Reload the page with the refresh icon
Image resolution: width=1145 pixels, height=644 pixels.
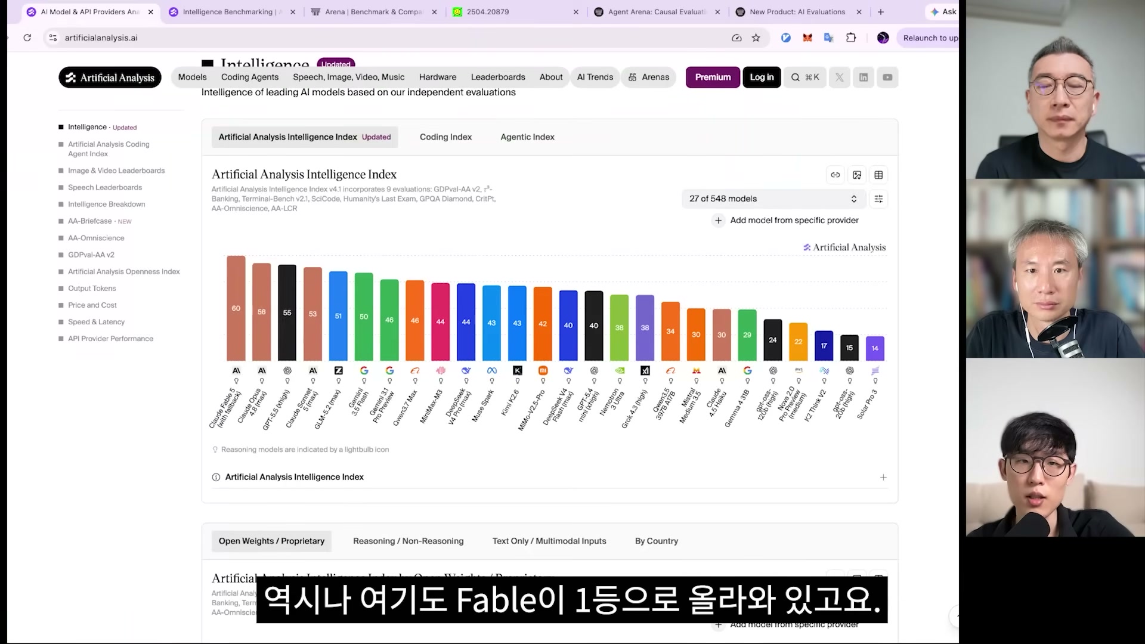pos(27,38)
